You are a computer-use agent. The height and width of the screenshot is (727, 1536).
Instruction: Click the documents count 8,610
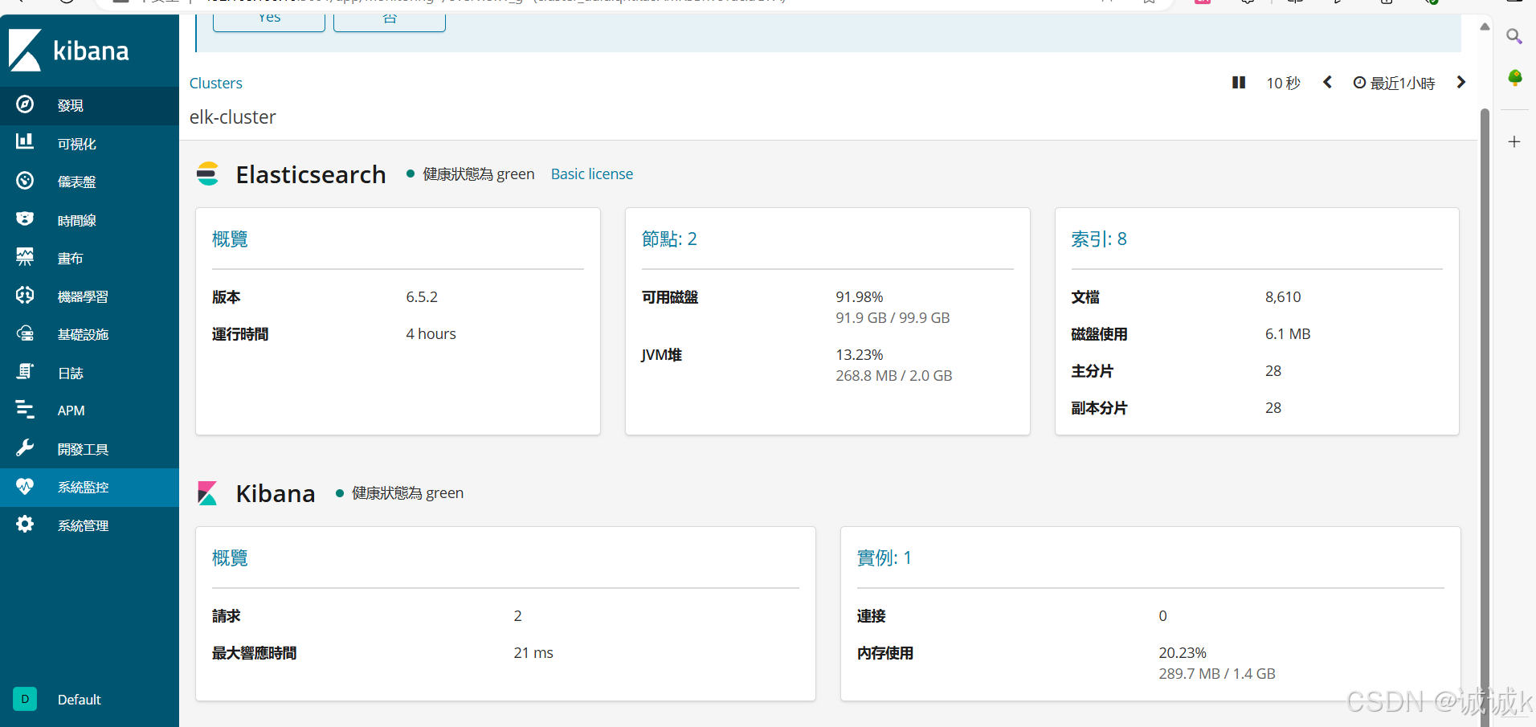point(1283,296)
